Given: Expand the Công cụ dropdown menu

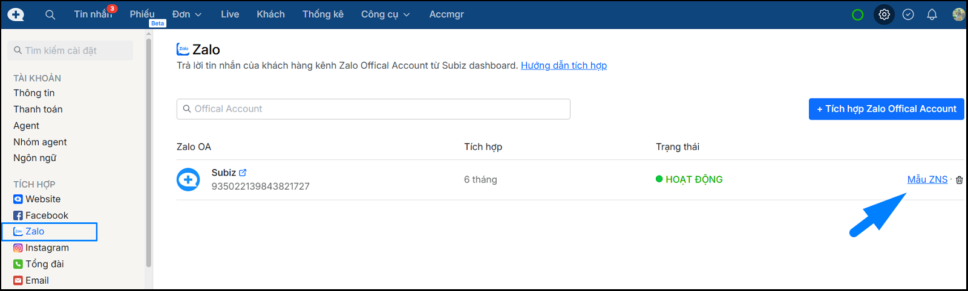Looking at the screenshot, I should click(x=385, y=14).
